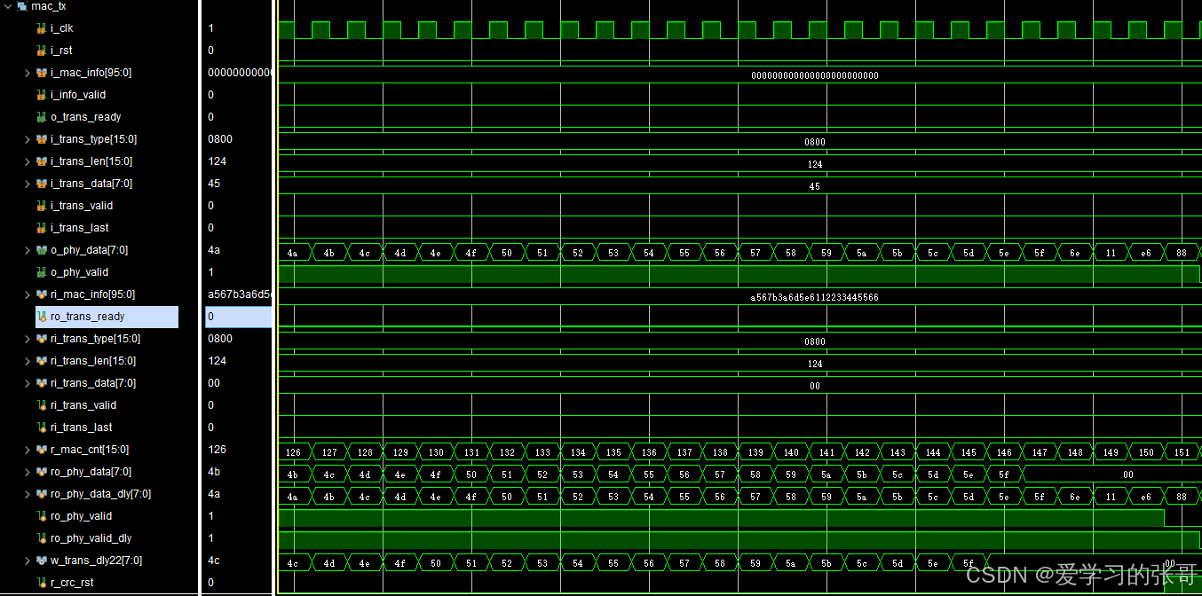Select the ri_trans_len[15:0] signal name
The height and width of the screenshot is (596, 1202).
coord(93,361)
